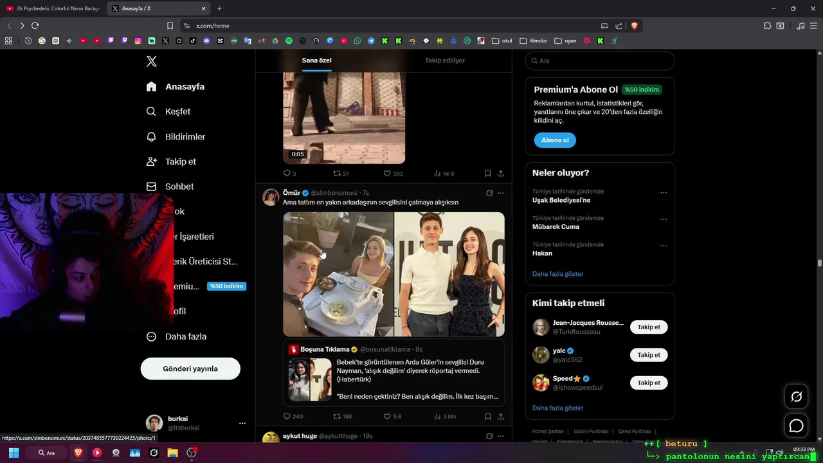Viewport: 823px width, 463px height.
Task: Go to Anasayfa in the sidebar
Action: click(x=176, y=86)
